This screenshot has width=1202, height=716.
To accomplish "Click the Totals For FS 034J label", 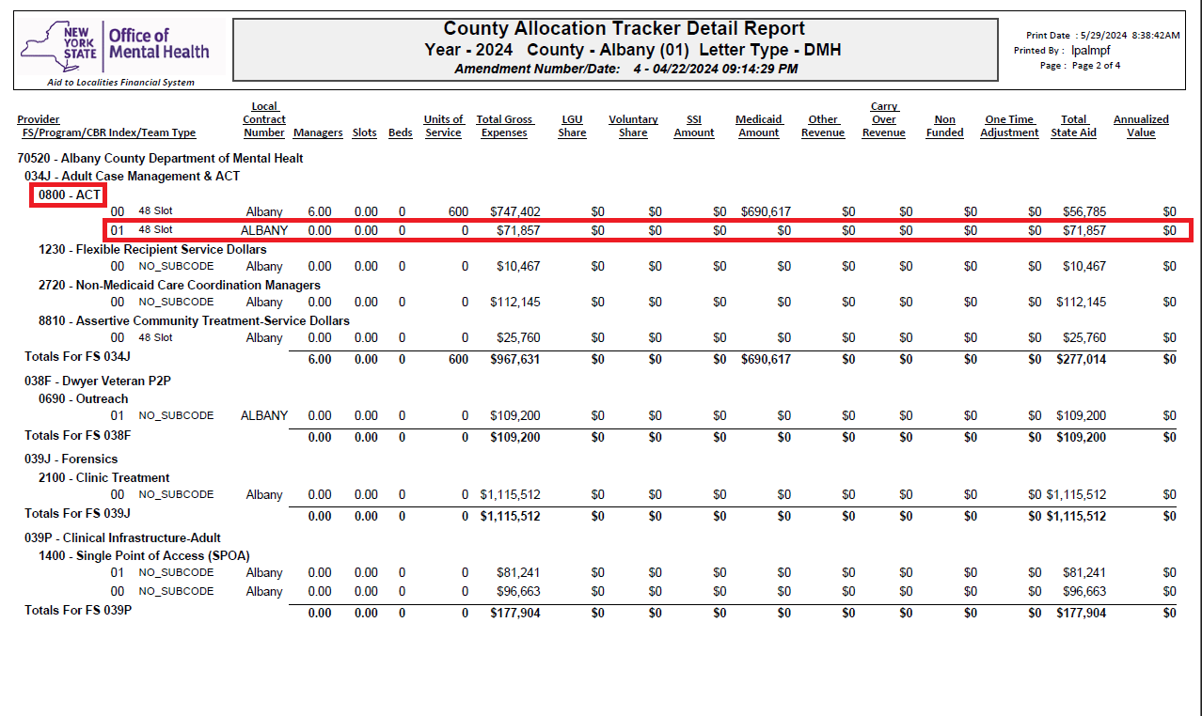I will coord(77,356).
